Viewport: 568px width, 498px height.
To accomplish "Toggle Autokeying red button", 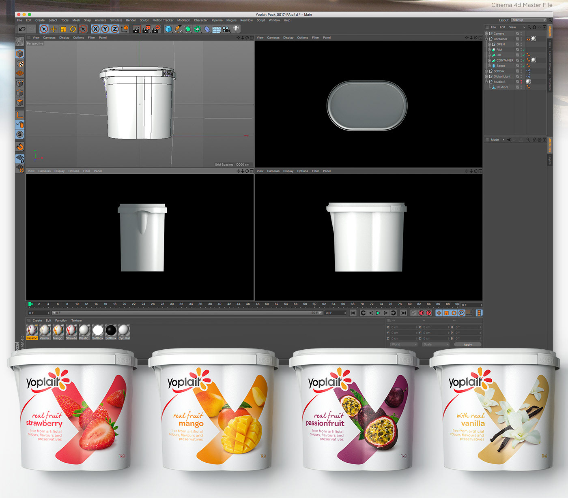I will point(421,313).
